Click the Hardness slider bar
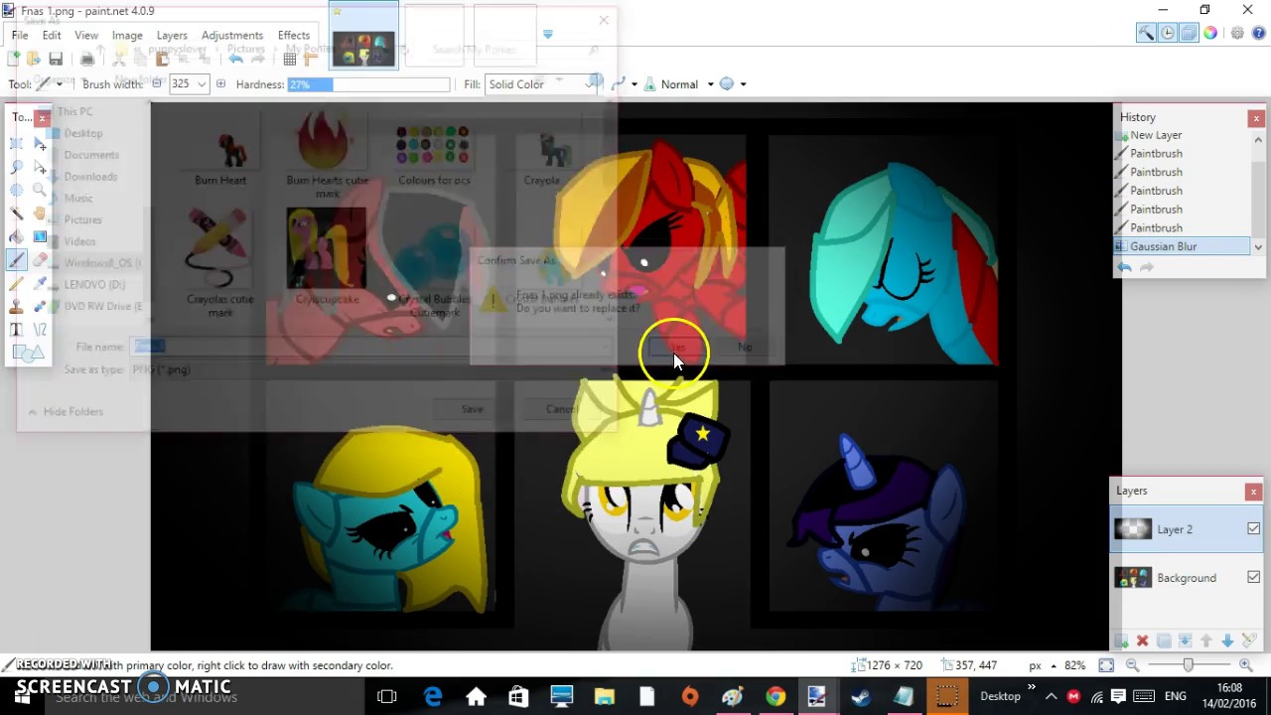Viewport: 1271px width, 715px height. (368, 84)
